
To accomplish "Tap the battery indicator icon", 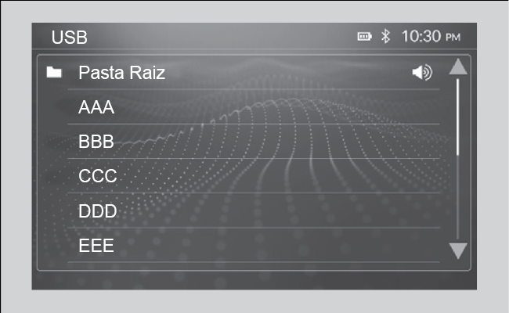I will click(365, 37).
